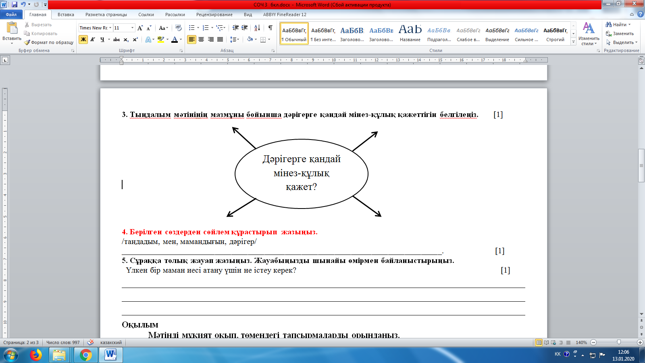Click the grow font size icon
The image size is (645, 363).
click(140, 28)
